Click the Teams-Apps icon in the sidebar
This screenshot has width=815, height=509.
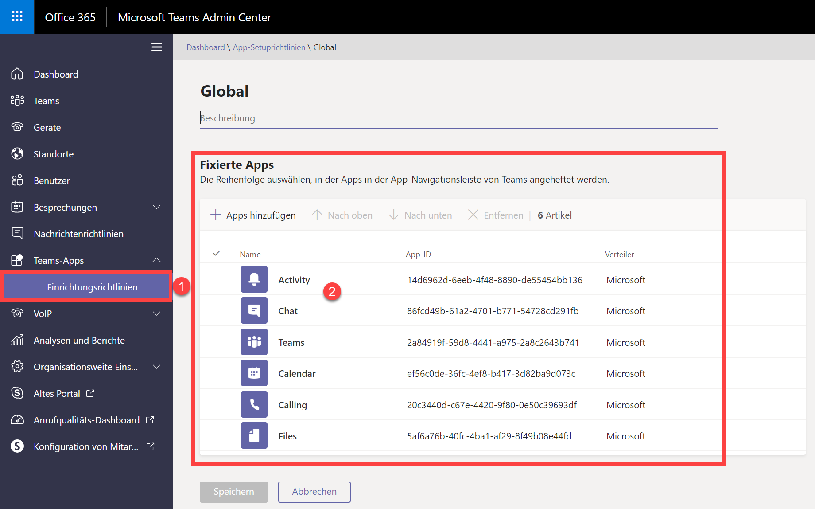[17, 260]
